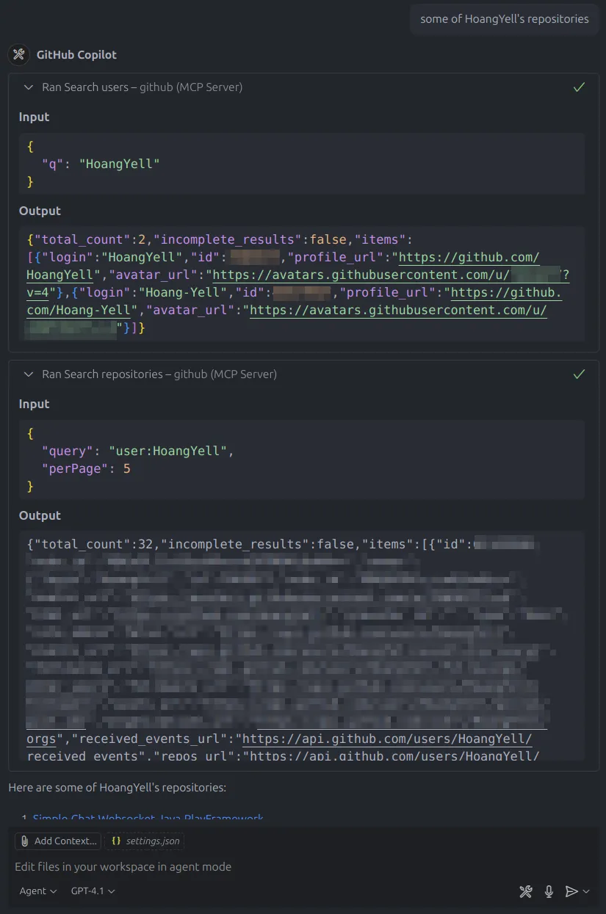Image resolution: width=606 pixels, height=914 pixels.
Task: Open the second avatars.githubusercontent.com avatar link
Action: tap(399, 311)
